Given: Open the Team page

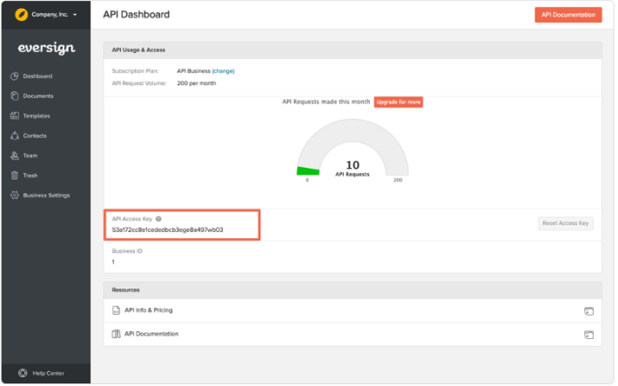Looking at the screenshot, I should [x=30, y=156].
